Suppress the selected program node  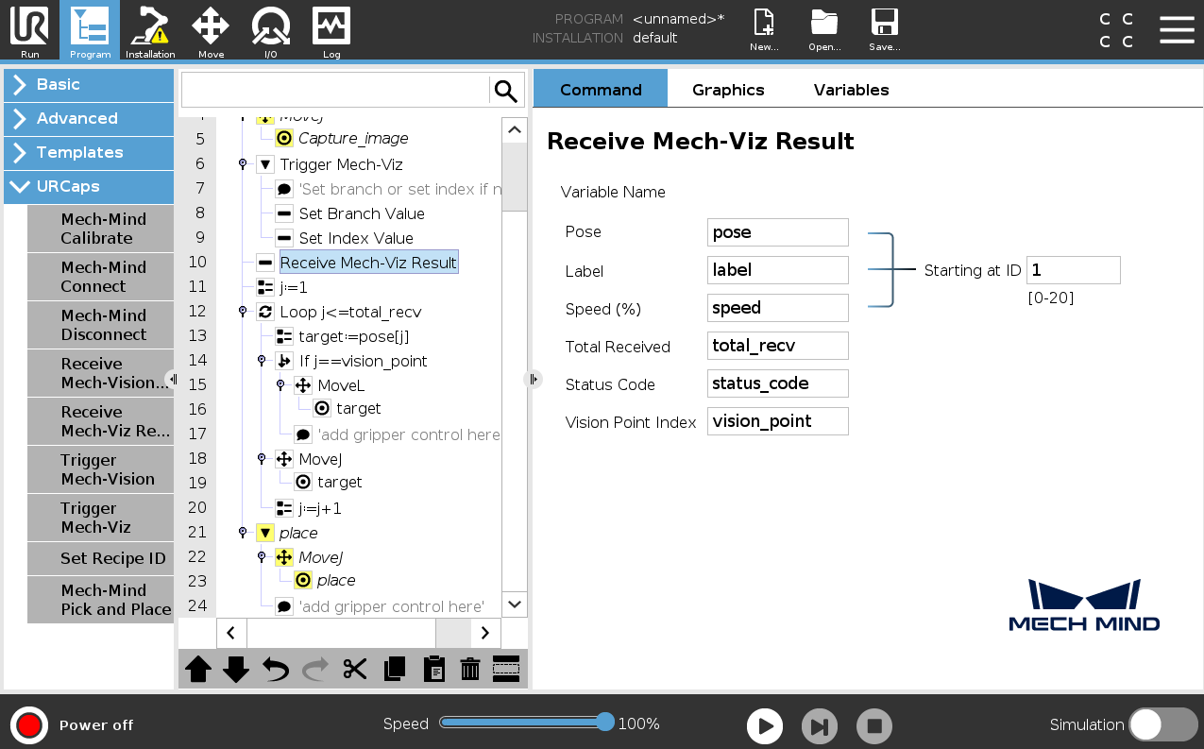coord(506,669)
